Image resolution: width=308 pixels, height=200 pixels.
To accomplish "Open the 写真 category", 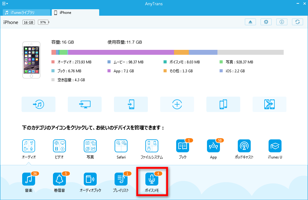I will pos(90,149).
